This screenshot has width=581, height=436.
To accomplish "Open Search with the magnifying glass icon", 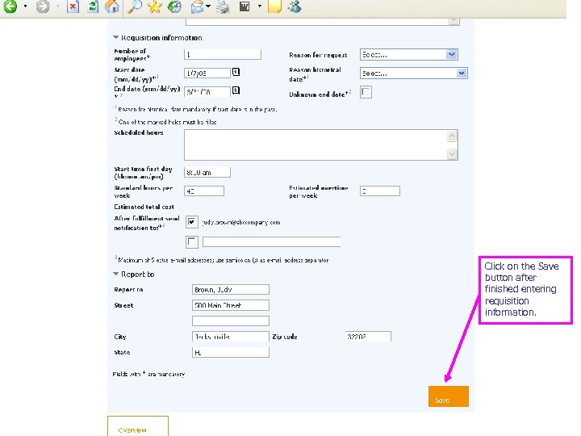I will tap(134, 6).
